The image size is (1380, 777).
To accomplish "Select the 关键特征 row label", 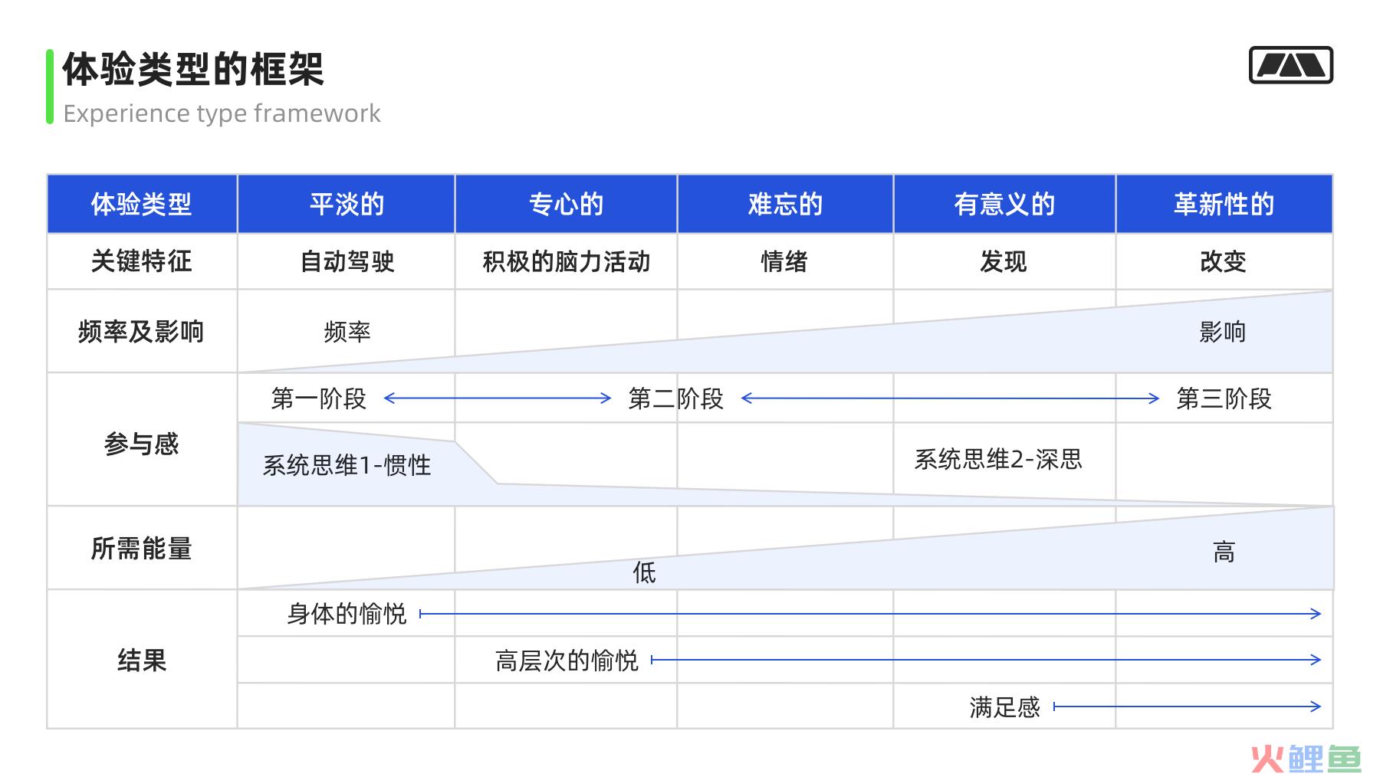I will tap(142, 261).
